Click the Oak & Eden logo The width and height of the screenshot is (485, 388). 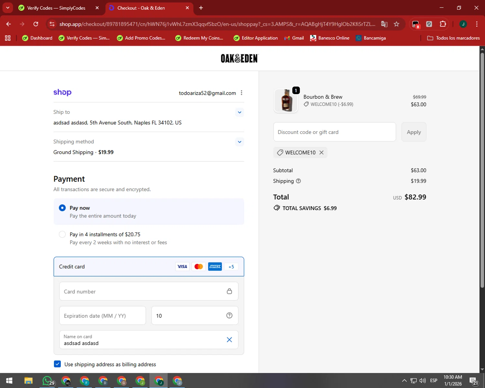[240, 59]
